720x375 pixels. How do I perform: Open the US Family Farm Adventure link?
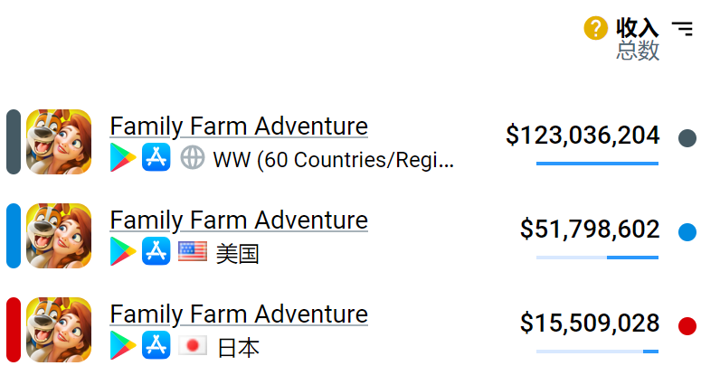[239, 220]
